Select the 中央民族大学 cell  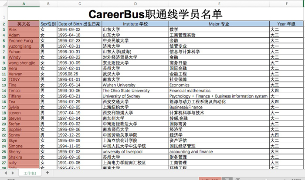[x=136, y=41]
